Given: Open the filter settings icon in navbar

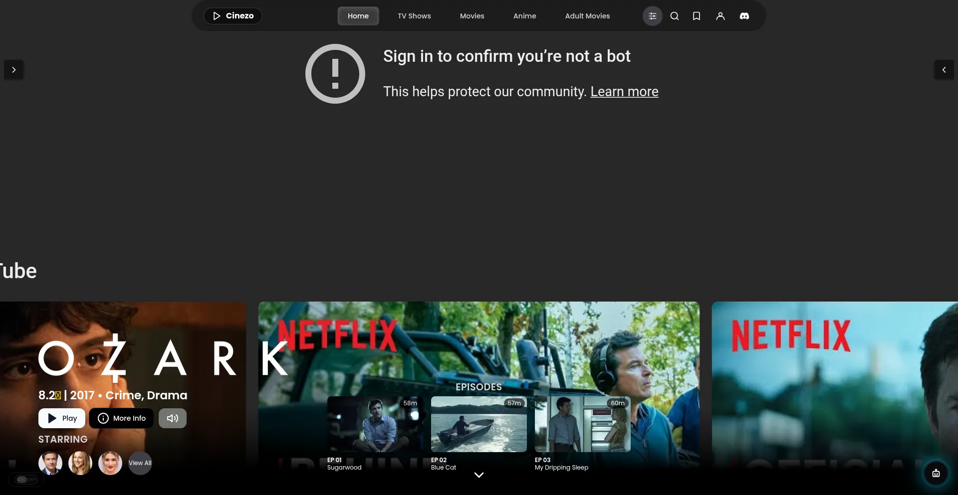Looking at the screenshot, I should [652, 16].
